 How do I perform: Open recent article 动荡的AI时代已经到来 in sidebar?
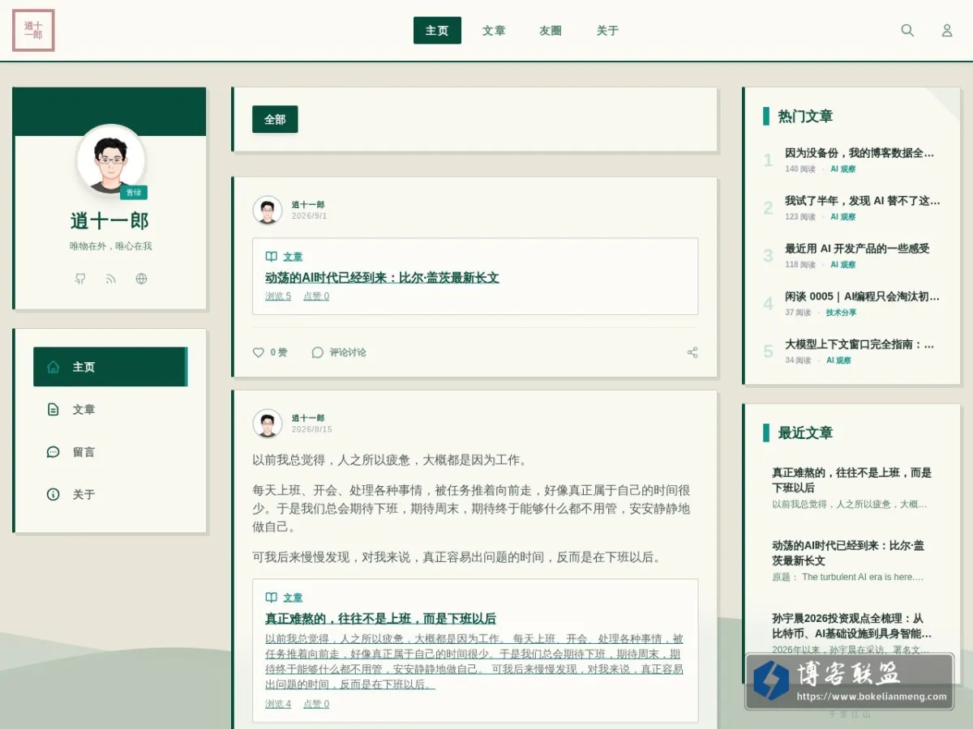click(x=848, y=552)
